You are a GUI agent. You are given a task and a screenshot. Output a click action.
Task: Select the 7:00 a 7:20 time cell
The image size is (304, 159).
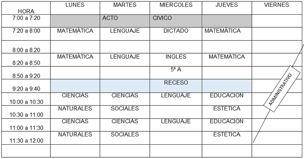coord(26,21)
